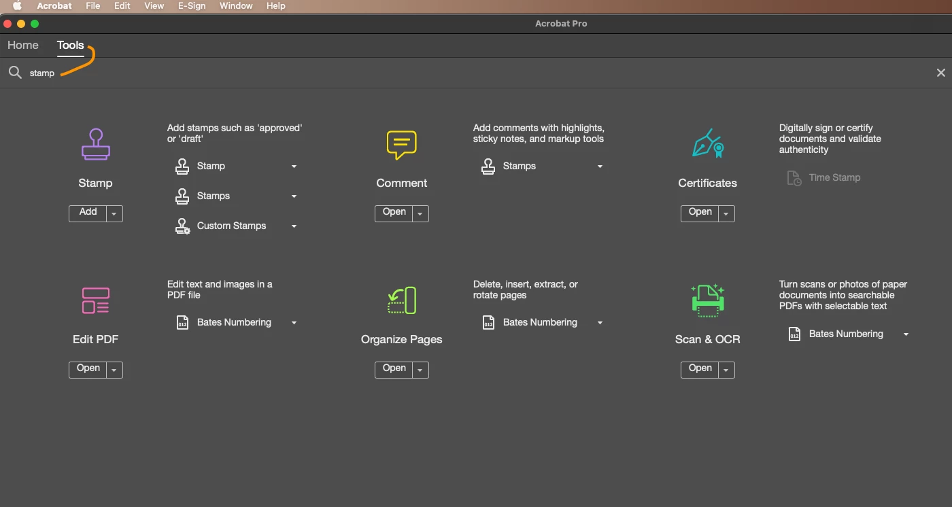Select the Custom Stamps label
Image resolution: width=952 pixels, height=507 pixels.
pyautogui.click(x=231, y=226)
